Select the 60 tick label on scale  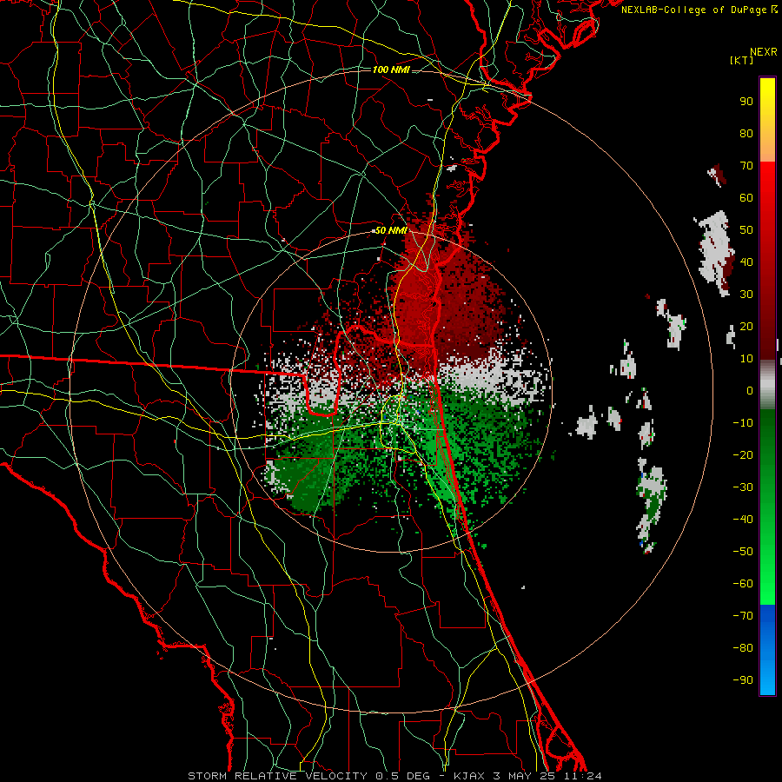point(746,198)
